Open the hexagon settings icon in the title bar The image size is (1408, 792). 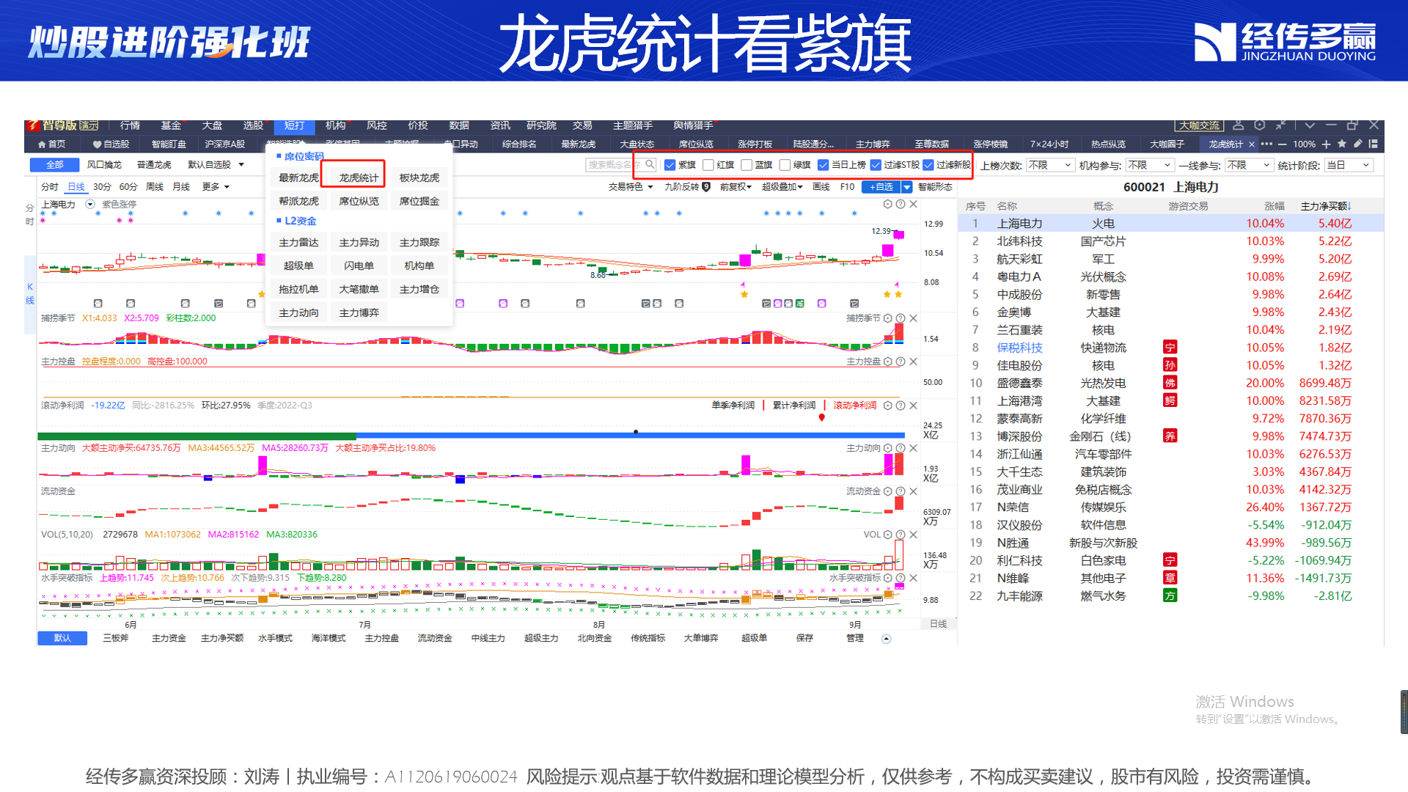tap(1260, 125)
